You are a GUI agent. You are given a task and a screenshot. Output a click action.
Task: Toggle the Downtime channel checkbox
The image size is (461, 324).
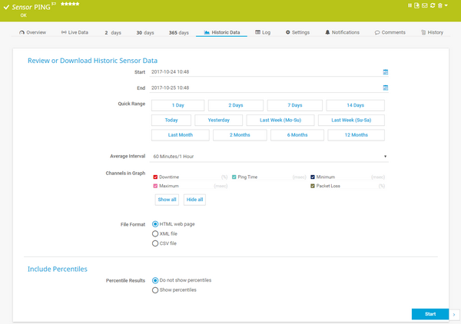click(155, 177)
